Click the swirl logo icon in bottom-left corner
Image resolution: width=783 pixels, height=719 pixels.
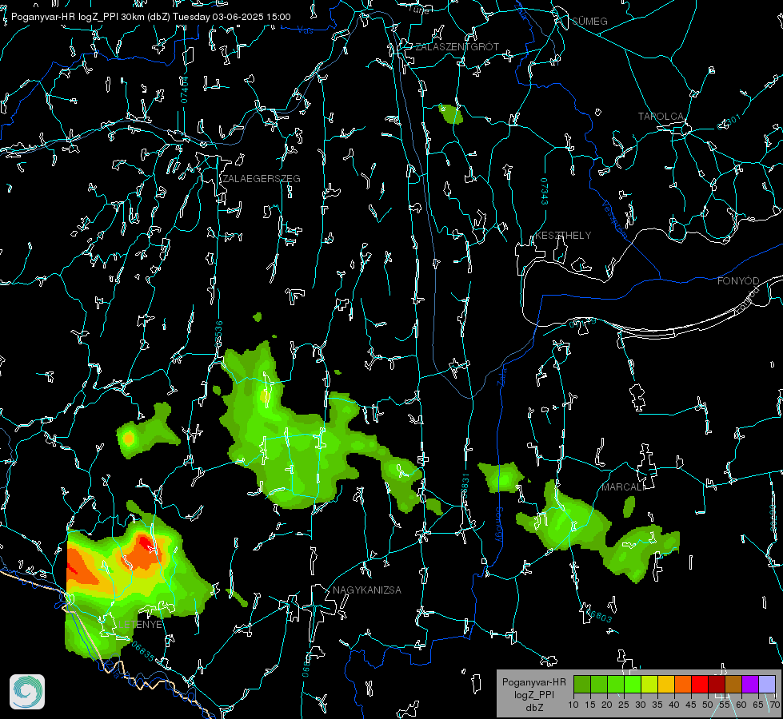(x=27, y=692)
